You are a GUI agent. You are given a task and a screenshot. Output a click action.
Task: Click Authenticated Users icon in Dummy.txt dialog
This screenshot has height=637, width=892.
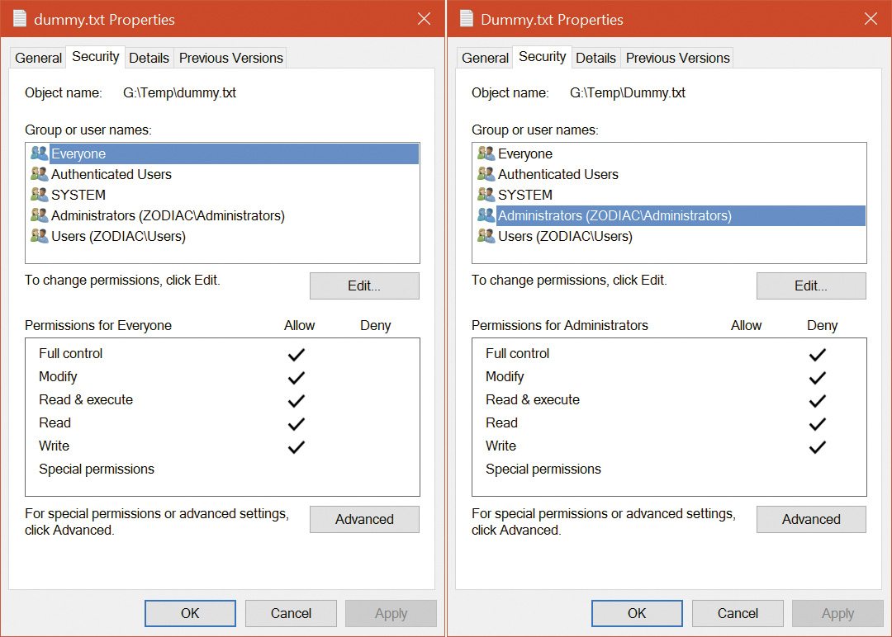[486, 174]
